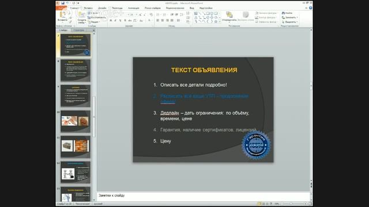Select the text box shape icon

[x=195, y=14]
